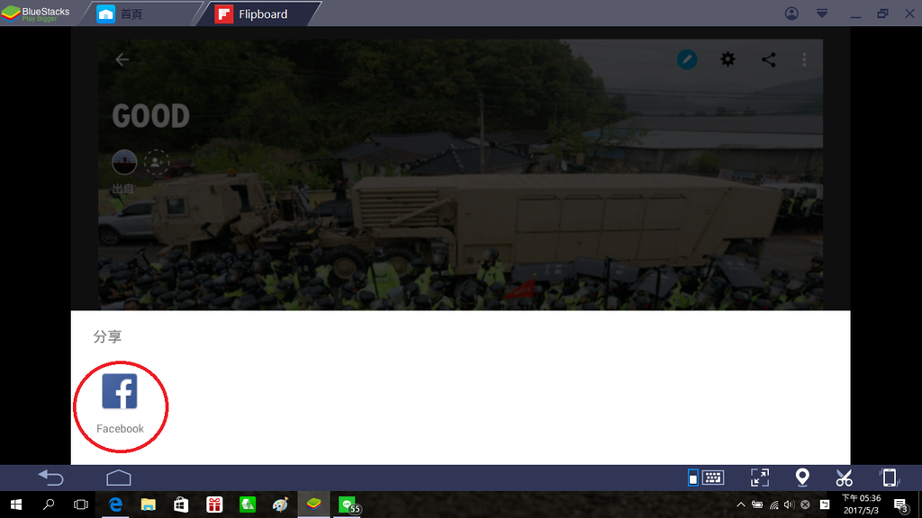The width and height of the screenshot is (922, 518).
Task: Select the GOOD magazine title
Action: pyautogui.click(x=150, y=116)
